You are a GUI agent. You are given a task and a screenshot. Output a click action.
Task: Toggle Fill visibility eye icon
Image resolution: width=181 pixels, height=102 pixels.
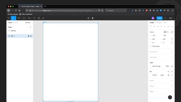169,75
